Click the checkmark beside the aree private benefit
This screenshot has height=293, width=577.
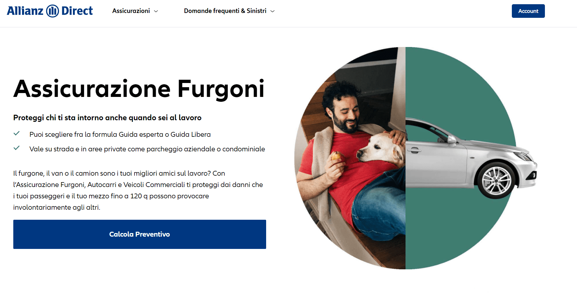[x=17, y=148]
